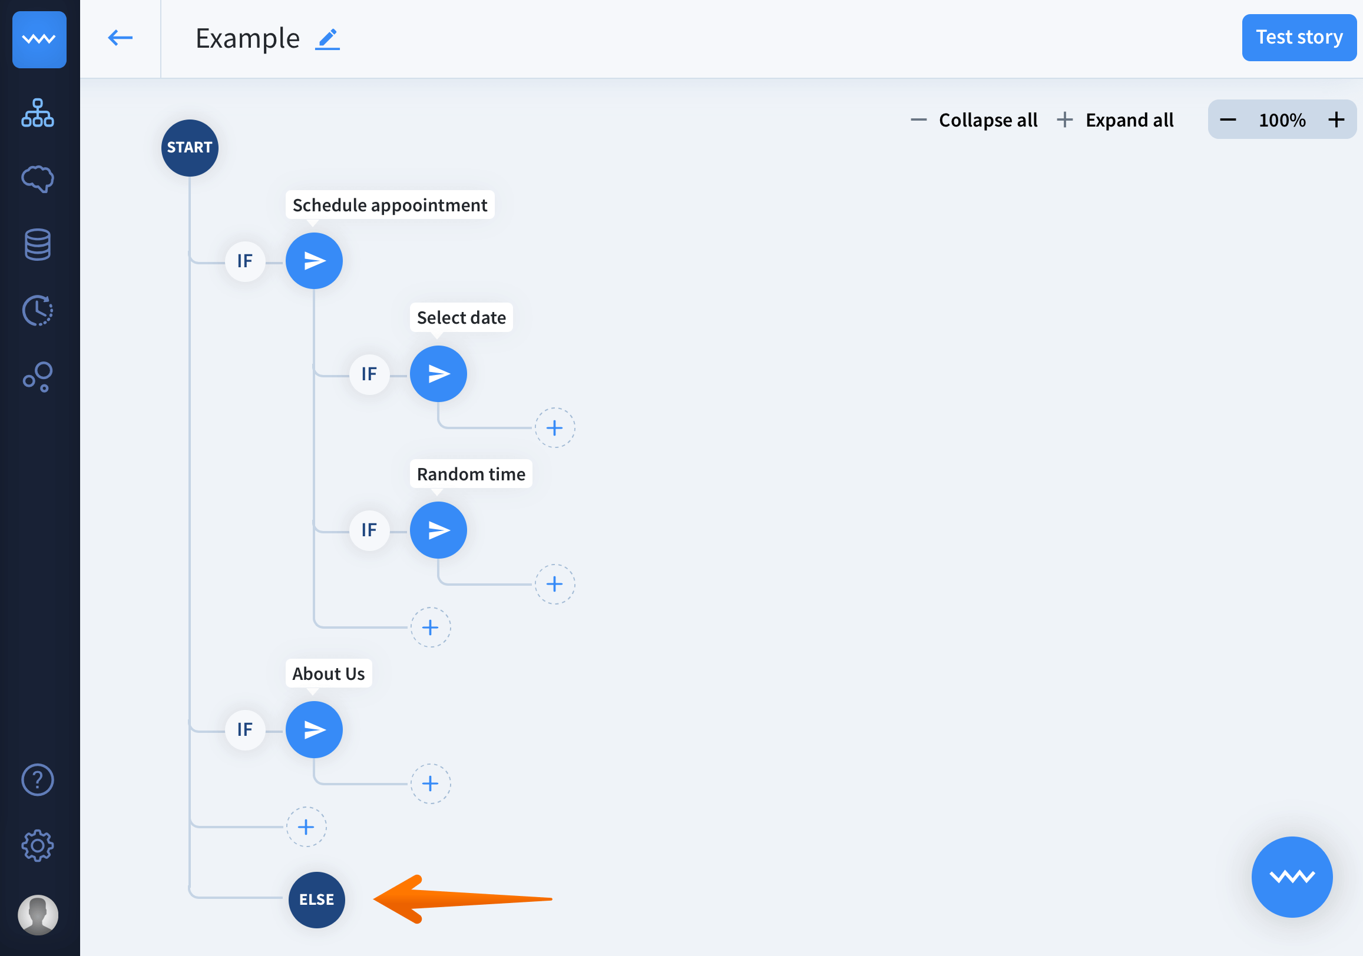Click the Test story button
The height and width of the screenshot is (956, 1363).
(1298, 38)
